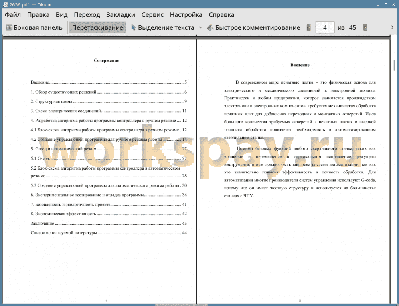The height and width of the screenshot is (306, 399).
Task: Click the page number input field
Action: (x=325, y=28)
